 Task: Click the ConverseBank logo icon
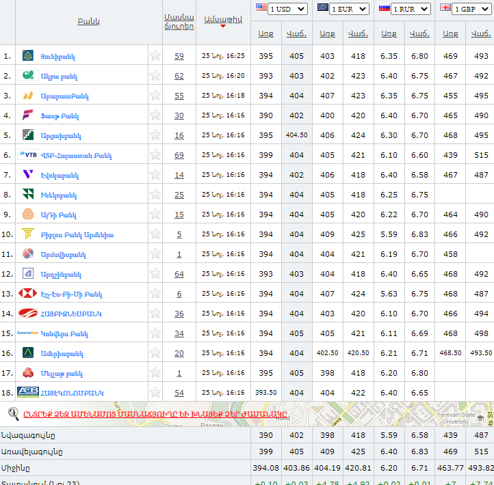tap(28, 333)
